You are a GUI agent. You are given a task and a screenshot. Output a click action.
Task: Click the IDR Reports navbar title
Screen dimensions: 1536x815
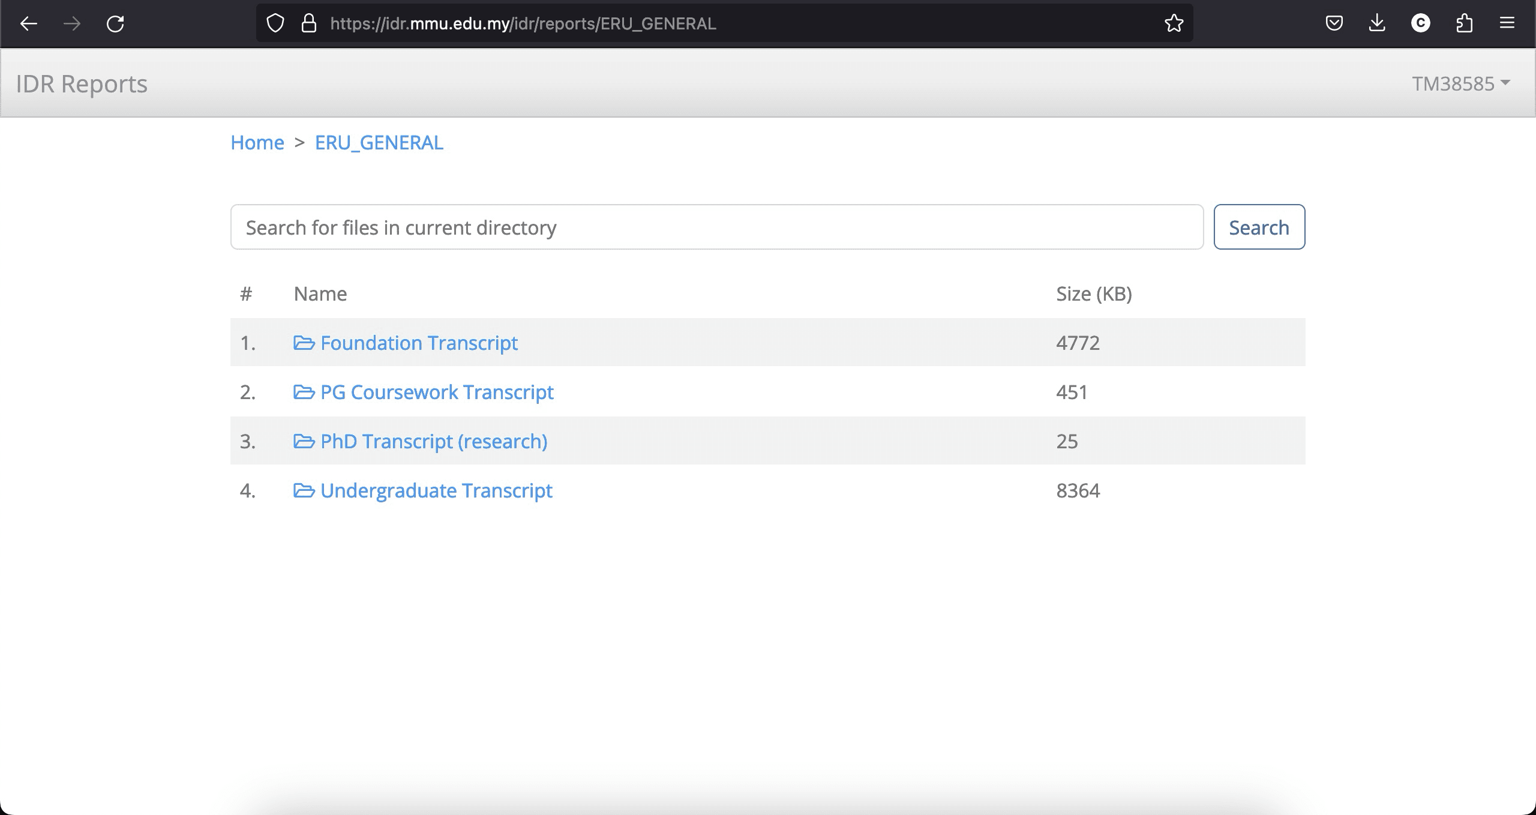(x=82, y=84)
